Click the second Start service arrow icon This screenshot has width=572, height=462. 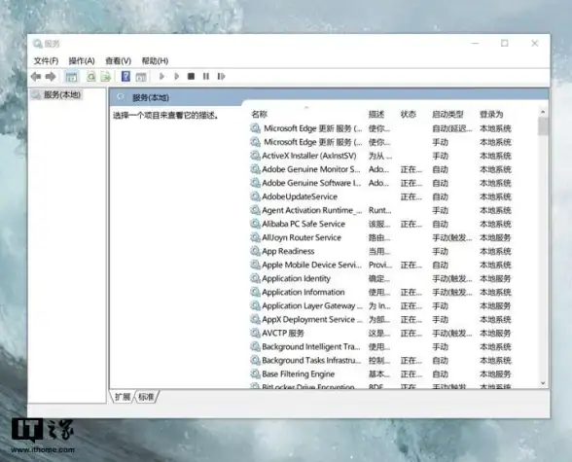click(177, 76)
